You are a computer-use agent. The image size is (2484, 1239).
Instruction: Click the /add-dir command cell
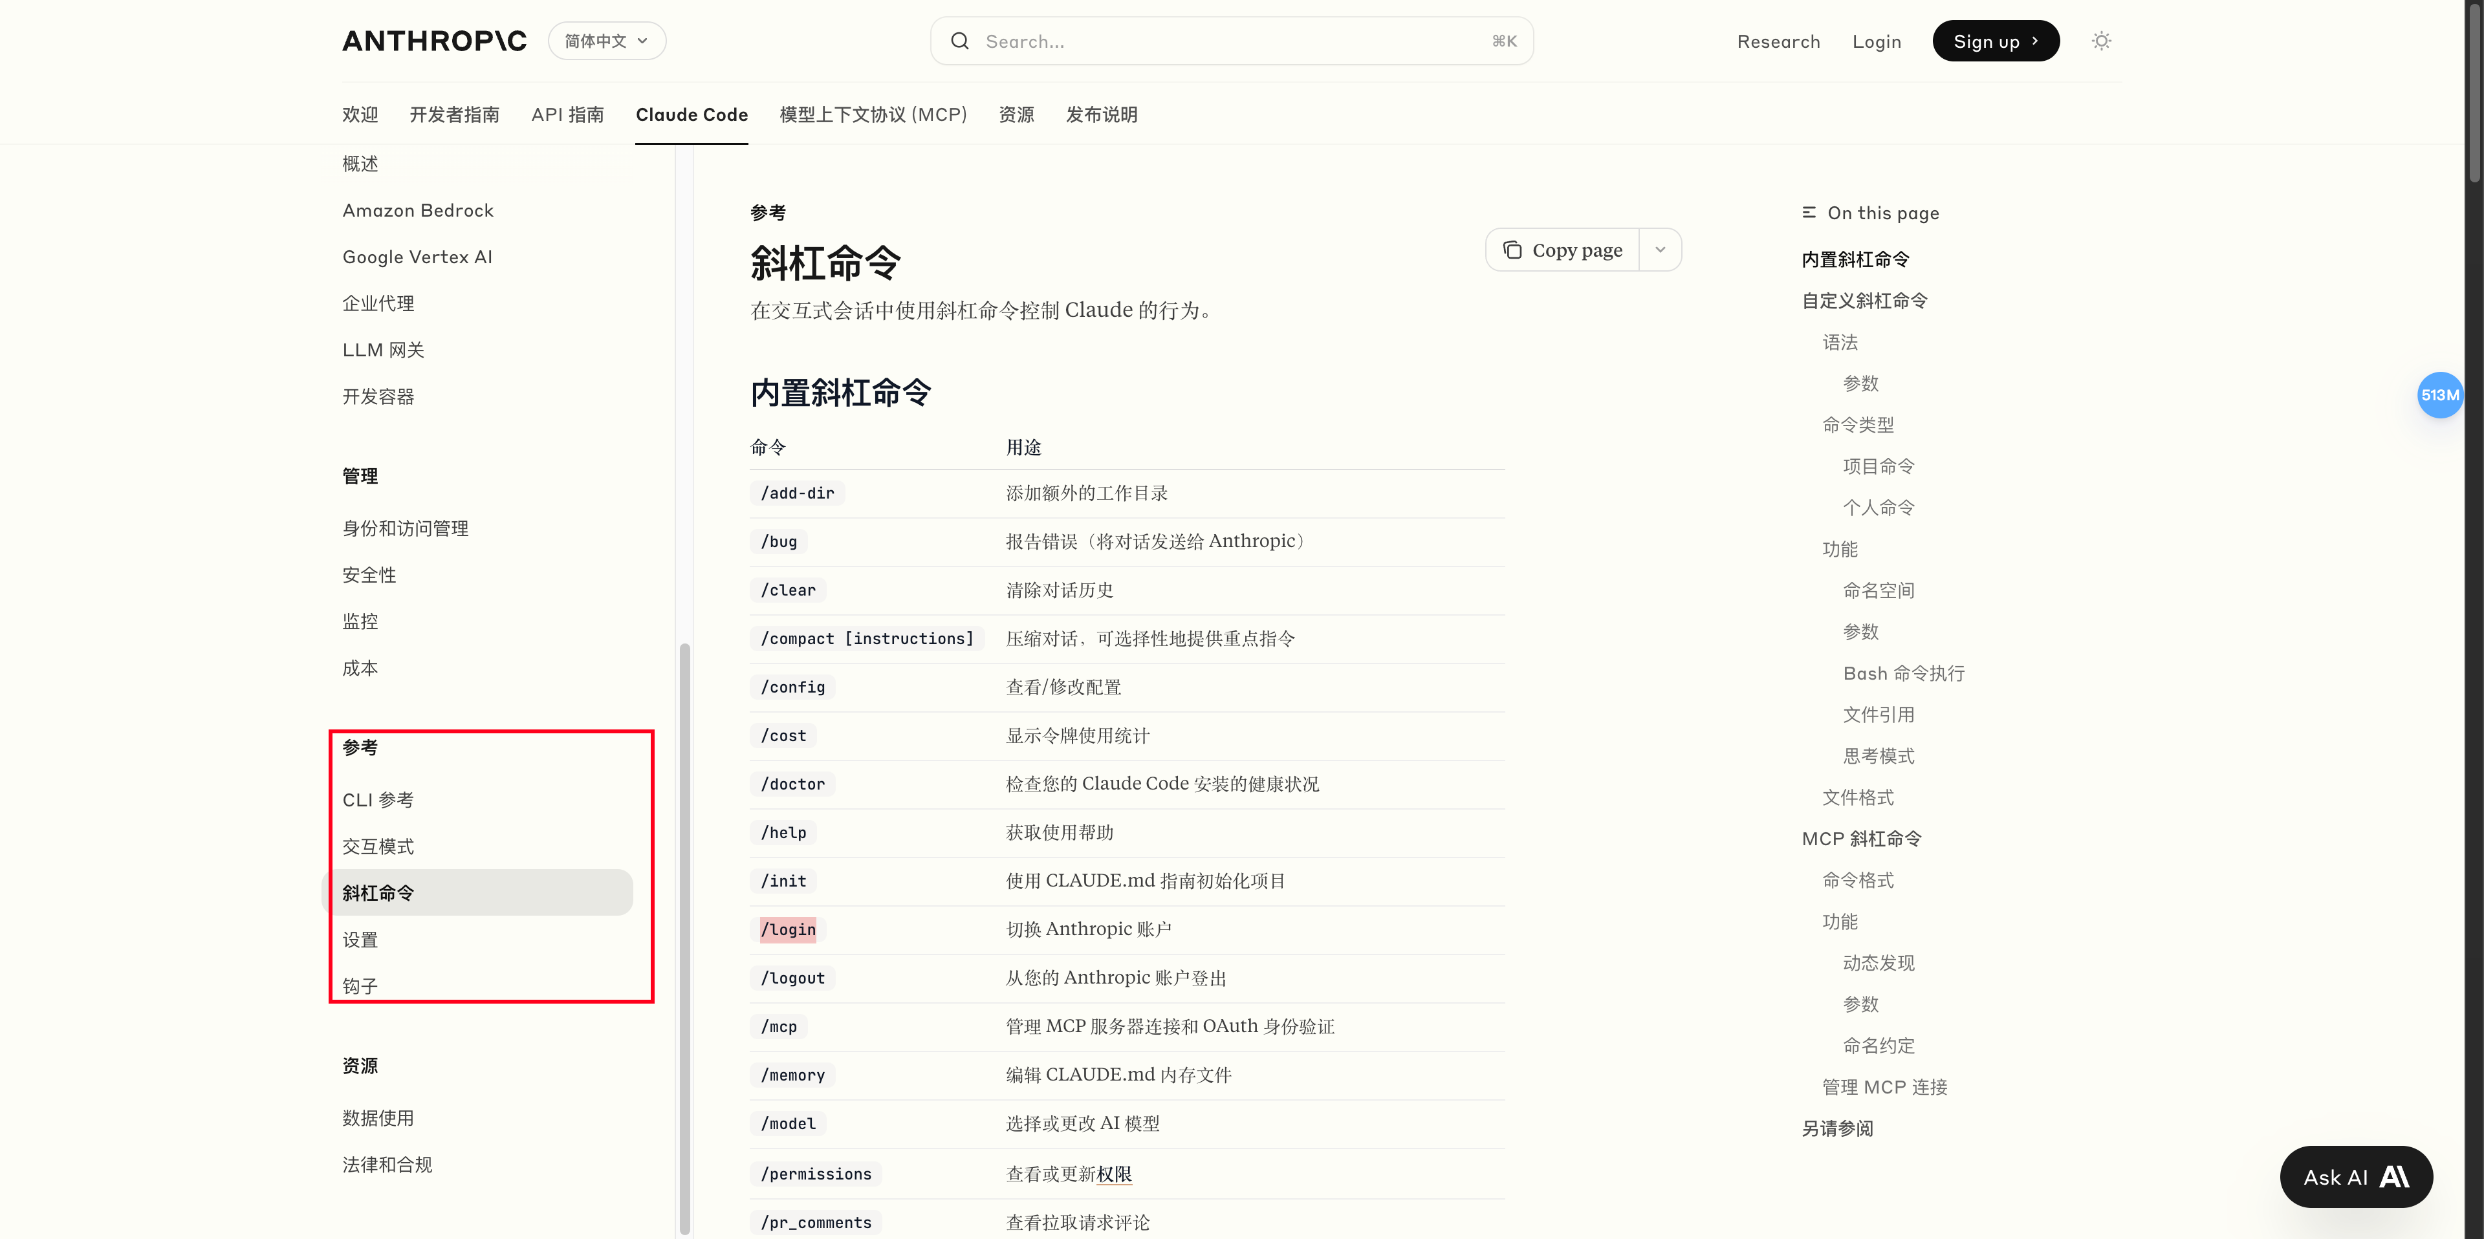798,493
